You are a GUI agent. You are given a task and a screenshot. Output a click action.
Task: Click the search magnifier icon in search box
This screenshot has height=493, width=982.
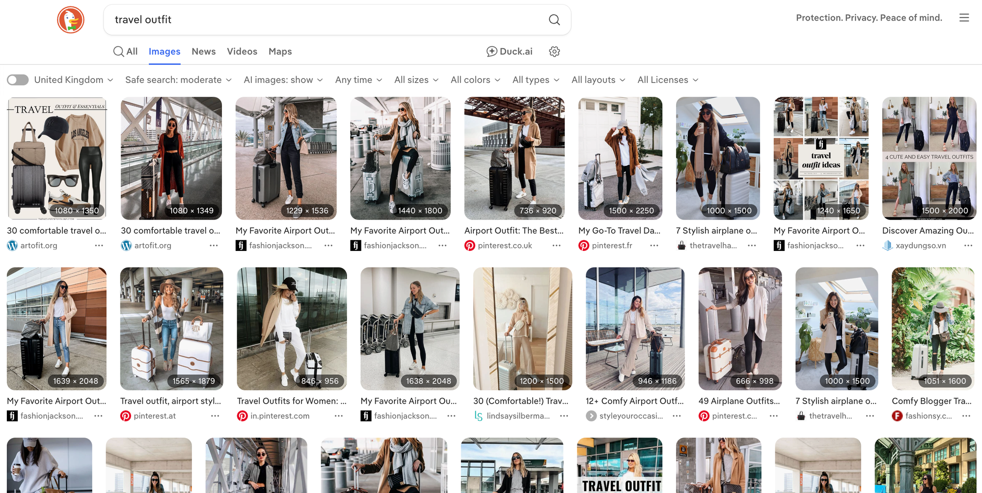click(554, 20)
